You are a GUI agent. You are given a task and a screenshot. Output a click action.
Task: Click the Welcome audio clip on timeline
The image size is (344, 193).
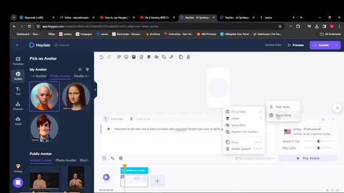tap(134, 170)
